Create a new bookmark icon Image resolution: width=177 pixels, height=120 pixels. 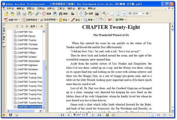click(22, 26)
